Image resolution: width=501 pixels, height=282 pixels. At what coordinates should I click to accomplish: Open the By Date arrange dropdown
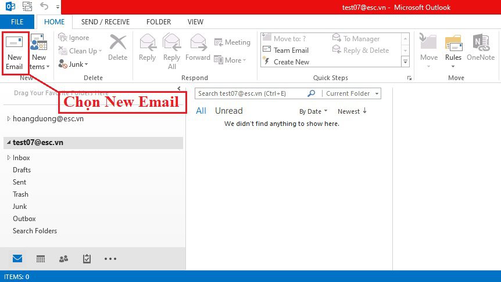[x=313, y=111]
